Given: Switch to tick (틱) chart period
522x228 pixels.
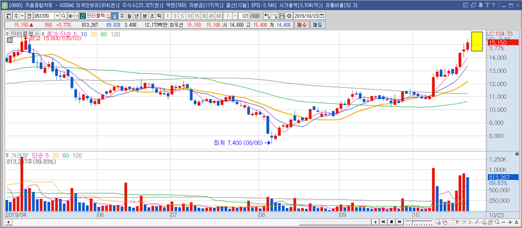Looking at the screenshot, I should tap(159, 16).
